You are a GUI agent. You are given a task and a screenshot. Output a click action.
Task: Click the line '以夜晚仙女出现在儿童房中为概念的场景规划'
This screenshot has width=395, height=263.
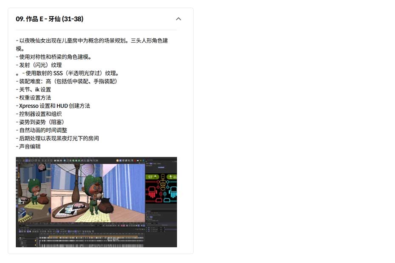tap(72, 40)
